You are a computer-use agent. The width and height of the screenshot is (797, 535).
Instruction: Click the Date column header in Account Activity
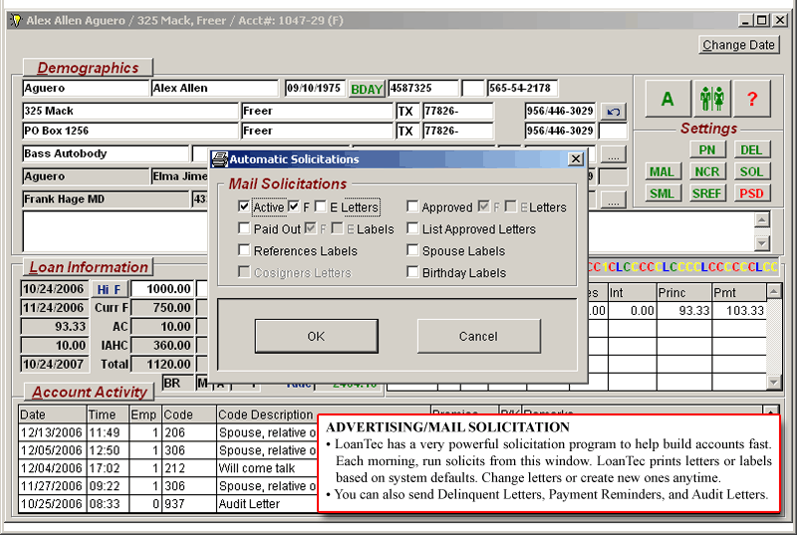(x=53, y=414)
